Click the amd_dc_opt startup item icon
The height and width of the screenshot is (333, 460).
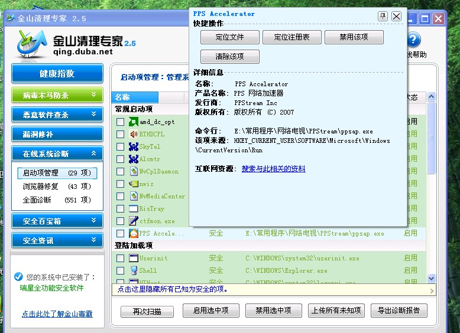(x=134, y=122)
